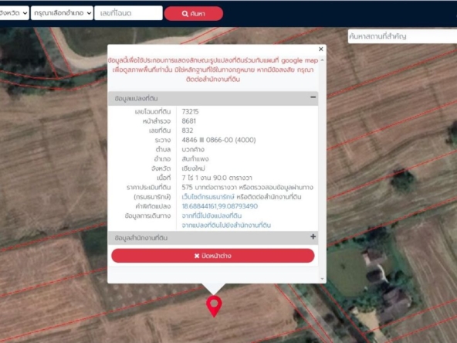Open จากที่นี่ไปยังแปลงที่ดิน directions link
Image resolution: width=457 pixels, height=343 pixels.
click(212, 216)
